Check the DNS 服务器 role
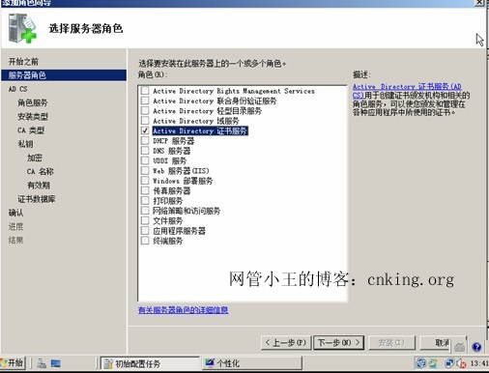This screenshot has width=489, height=373. (x=145, y=151)
